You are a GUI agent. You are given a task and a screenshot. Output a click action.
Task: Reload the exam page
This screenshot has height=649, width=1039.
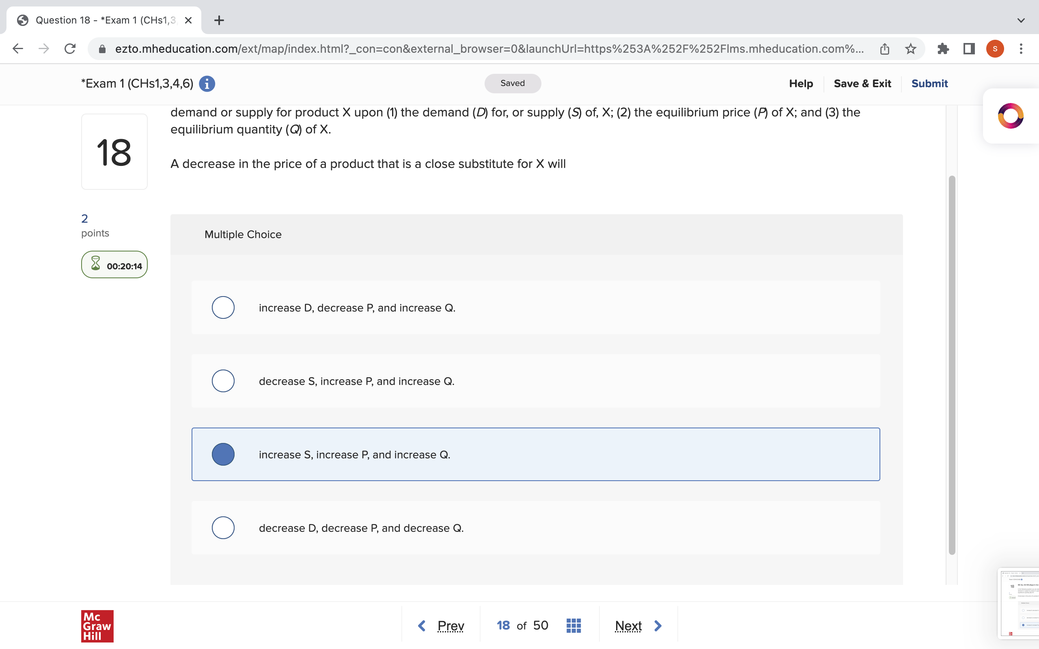click(x=70, y=49)
